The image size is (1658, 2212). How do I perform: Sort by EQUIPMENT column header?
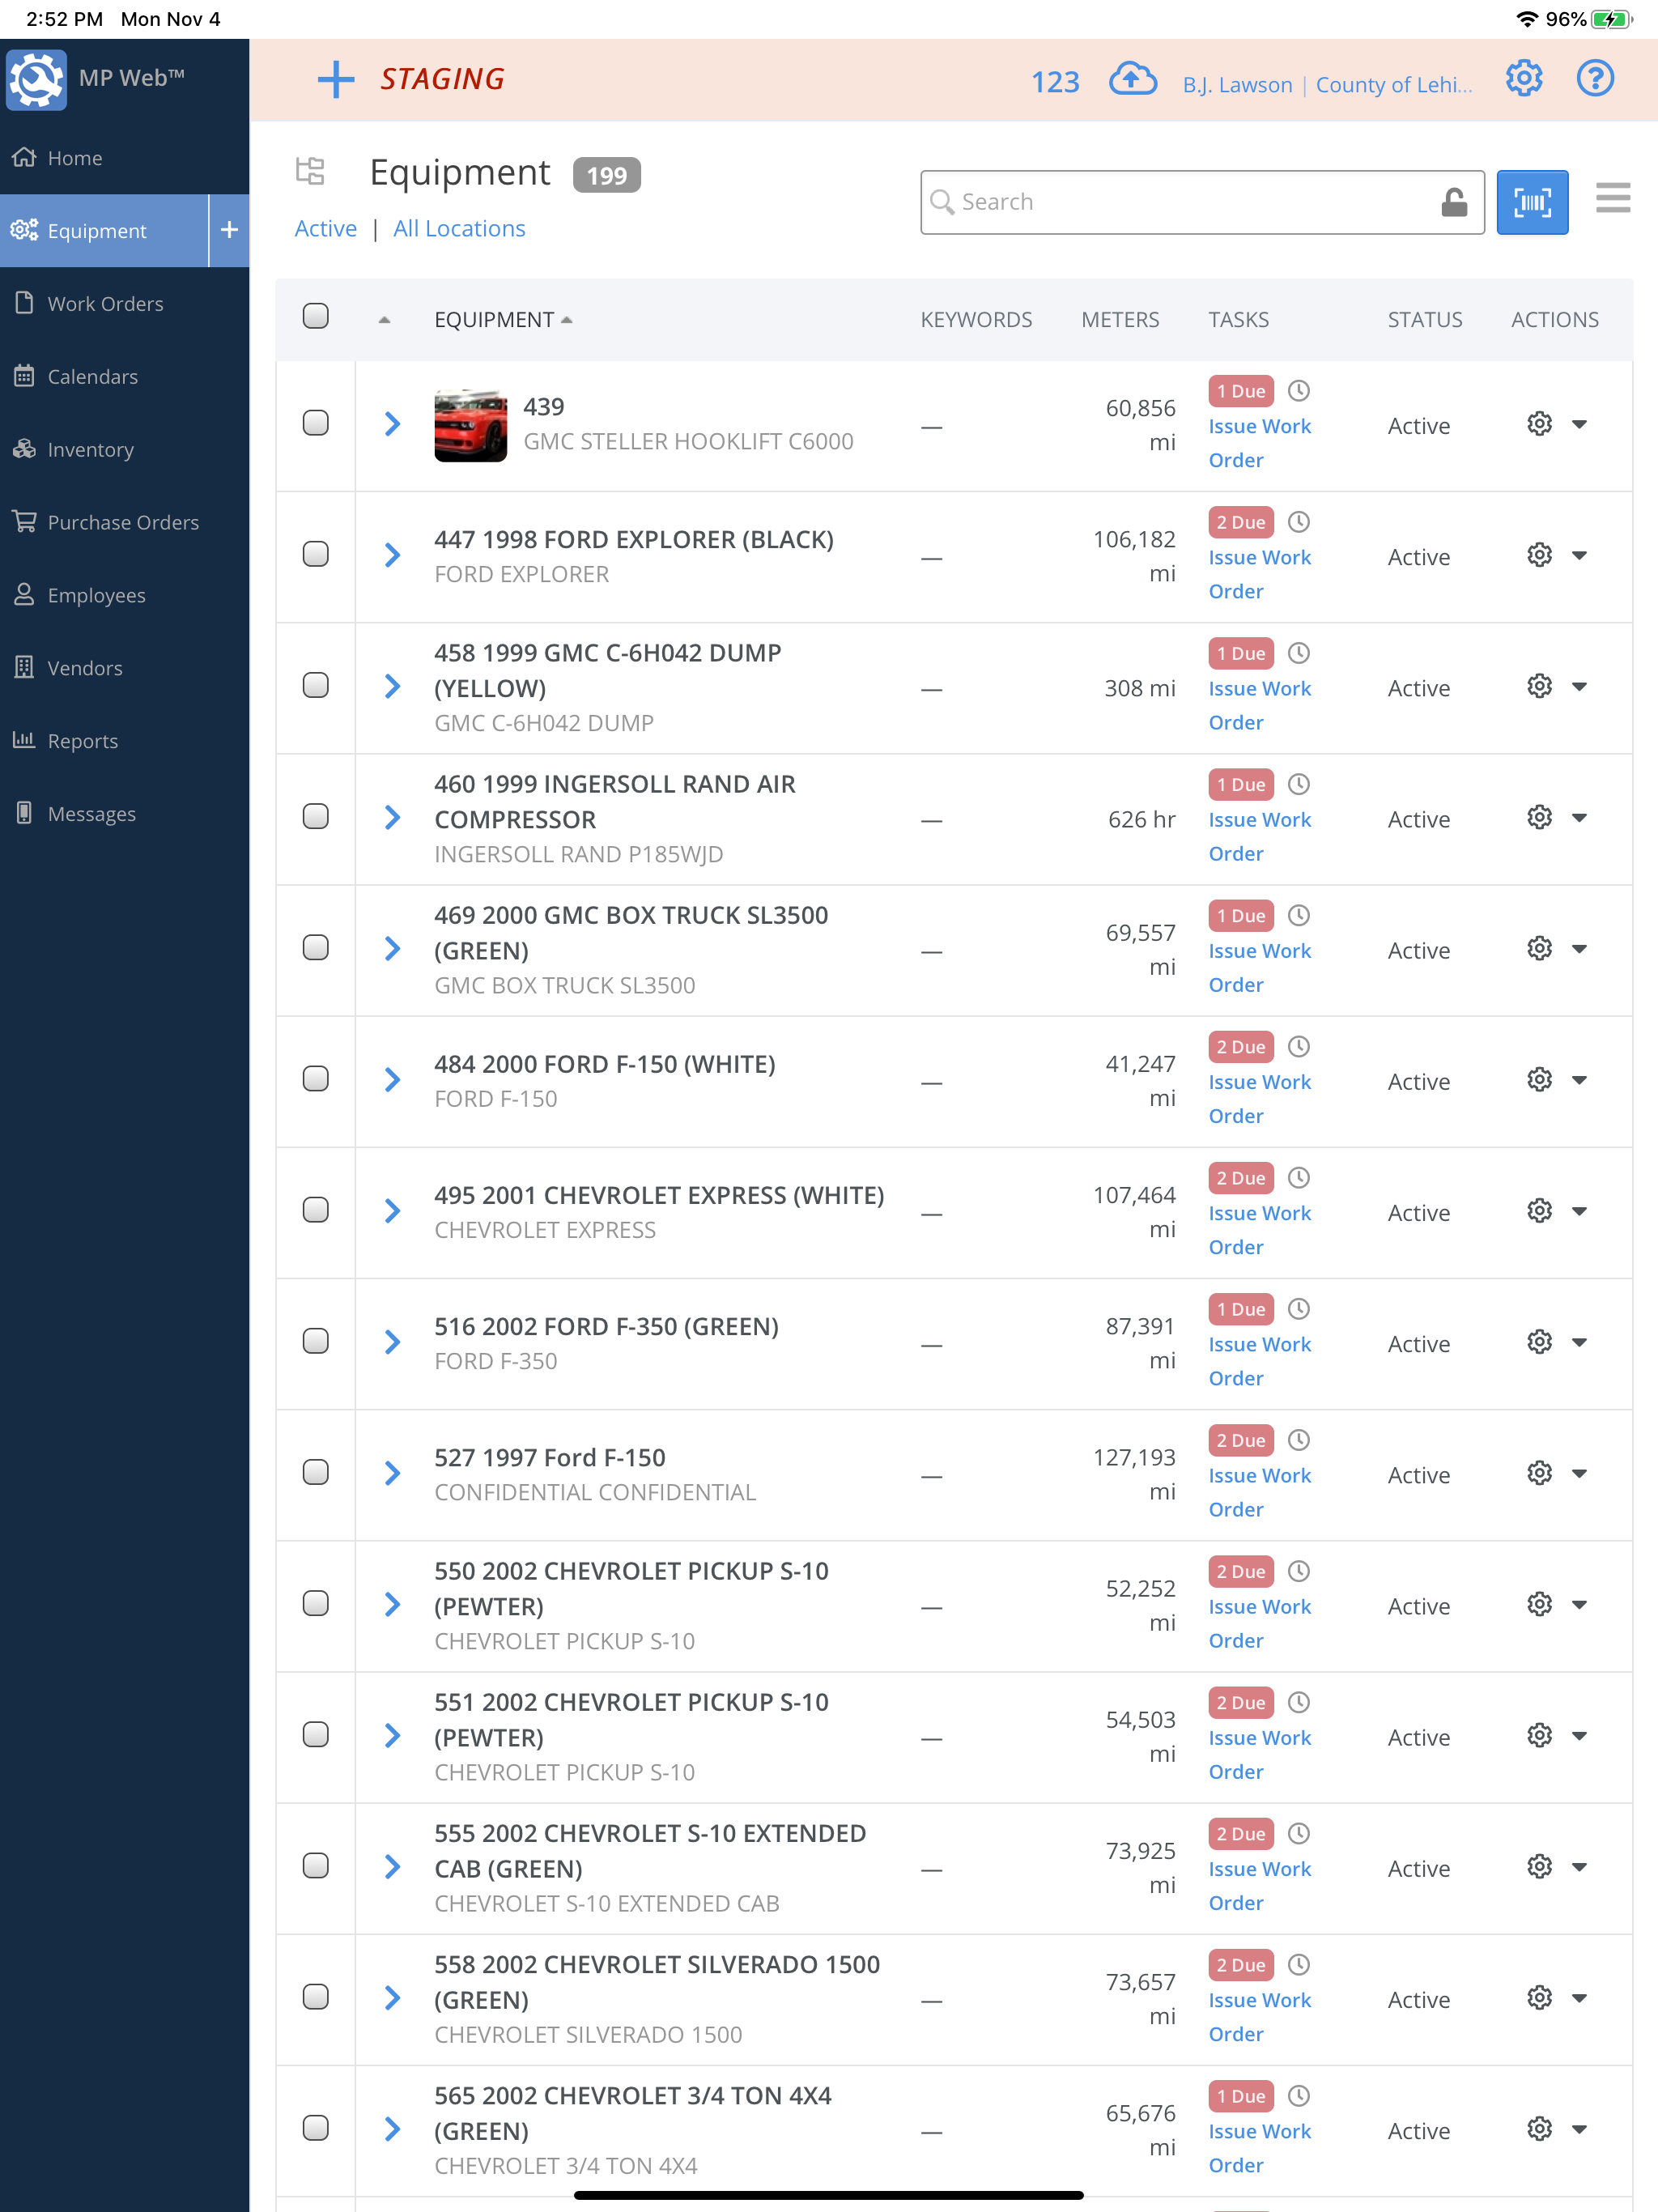[x=503, y=320]
